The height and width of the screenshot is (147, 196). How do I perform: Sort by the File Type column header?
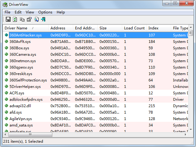point(179,28)
